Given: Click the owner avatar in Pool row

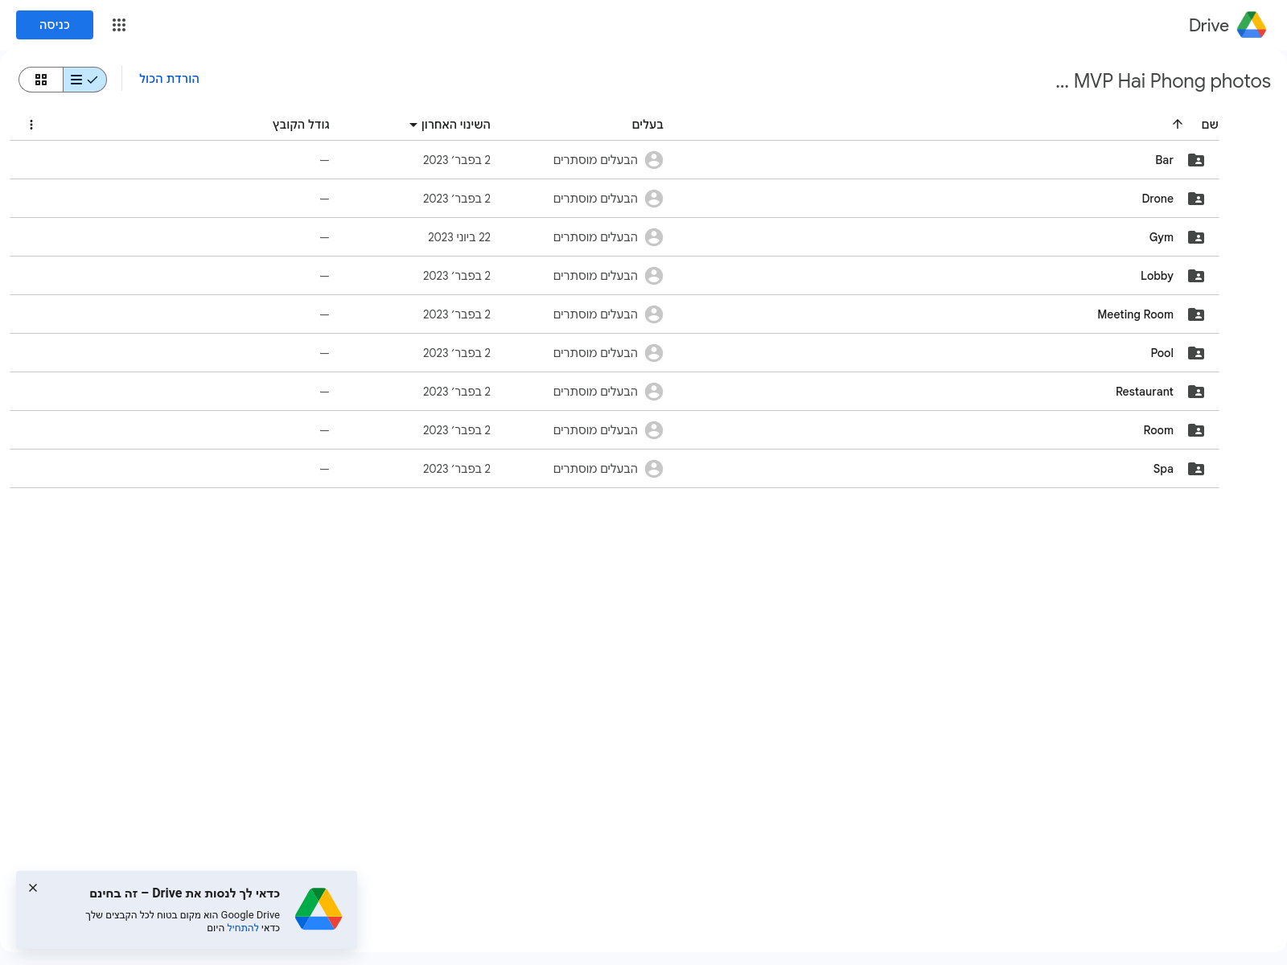Looking at the screenshot, I should point(654,353).
